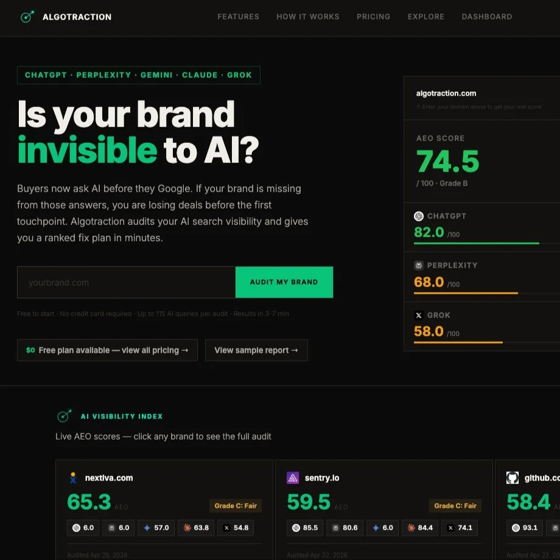The image size is (560, 560).
Task: Click the 74.5 AEO score value
Action: 447,161
